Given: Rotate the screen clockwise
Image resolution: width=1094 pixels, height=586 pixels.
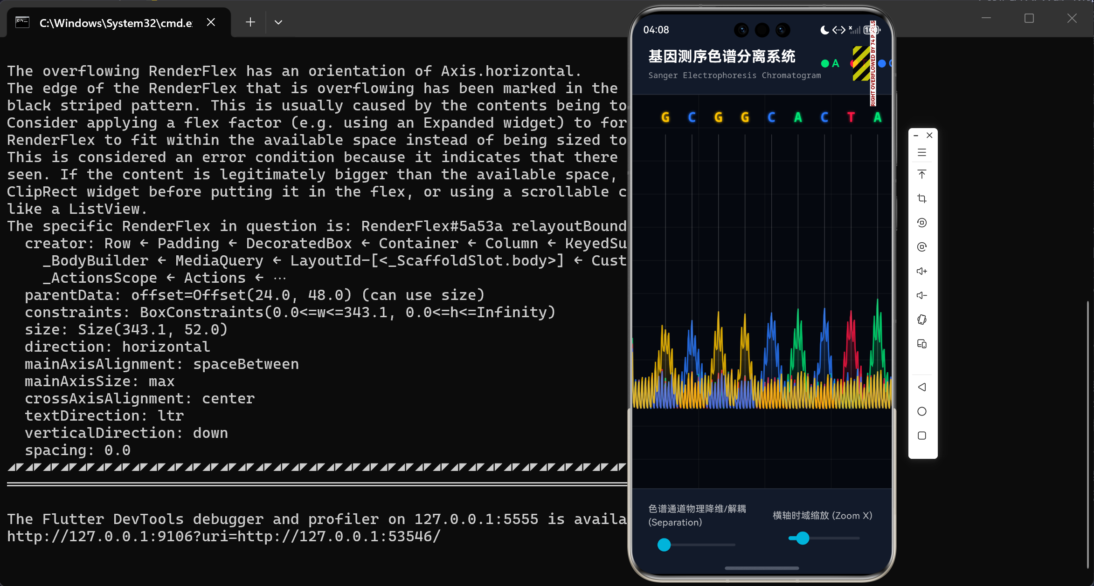Looking at the screenshot, I should (x=922, y=247).
